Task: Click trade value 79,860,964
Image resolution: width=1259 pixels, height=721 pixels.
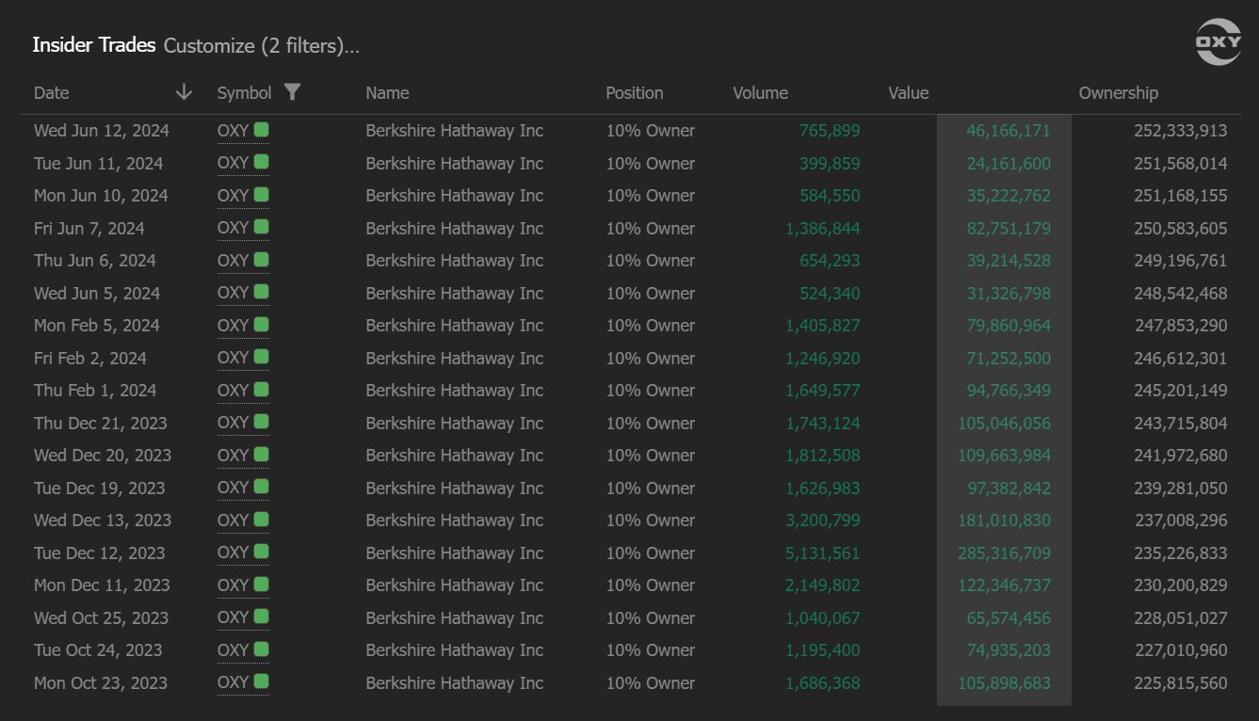Action: [1009, 326]
